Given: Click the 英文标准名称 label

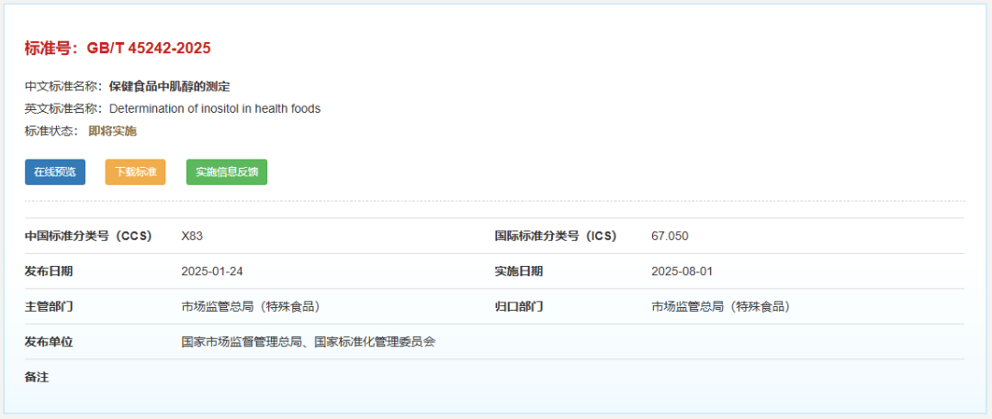Looking at the screenshot, I should tap(64, 109).
